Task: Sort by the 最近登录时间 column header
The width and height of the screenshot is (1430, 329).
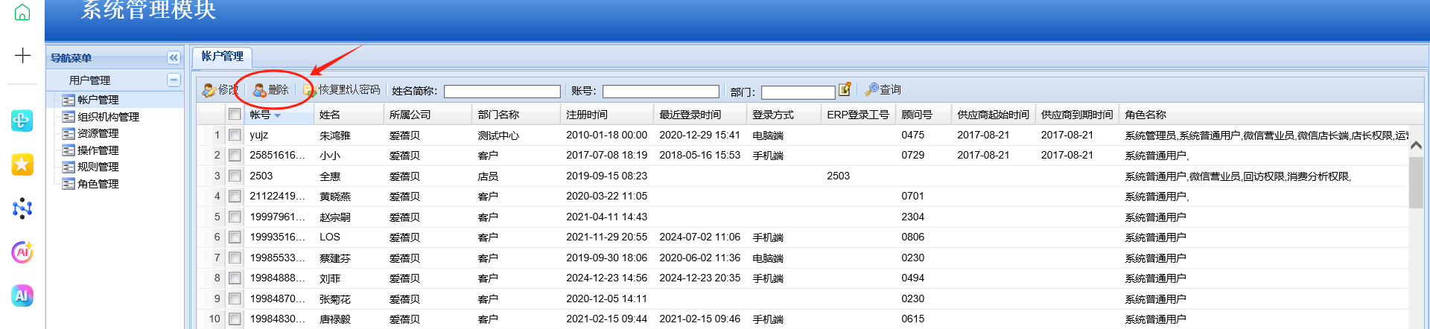Action: pyautogui.click(x=700, y=115)
